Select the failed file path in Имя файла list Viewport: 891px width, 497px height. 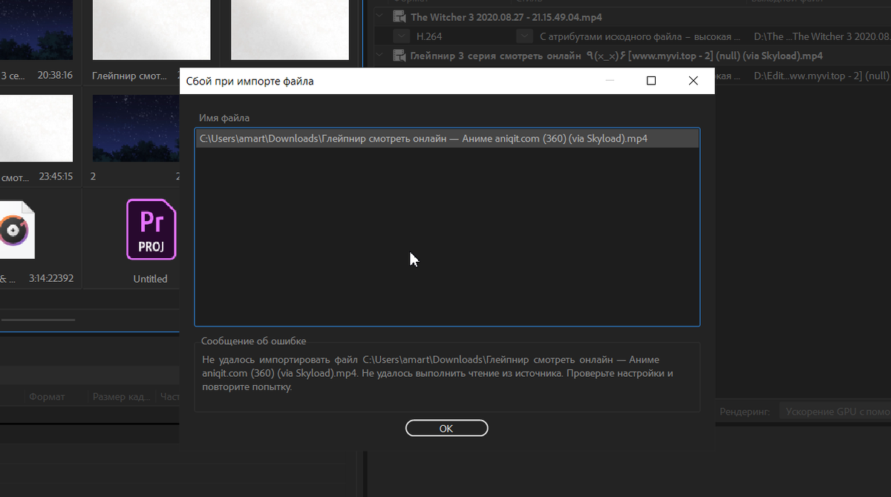pos(446,138)
